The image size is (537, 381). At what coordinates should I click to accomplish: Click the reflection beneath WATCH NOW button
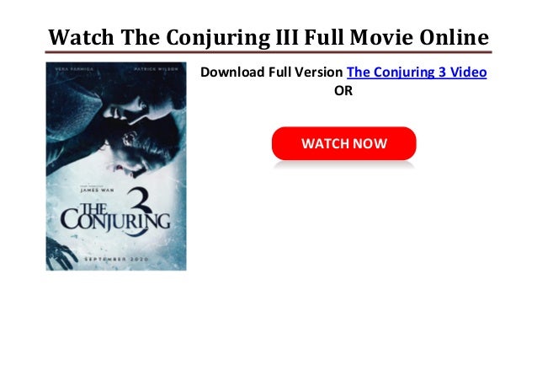tap(344, 166)
